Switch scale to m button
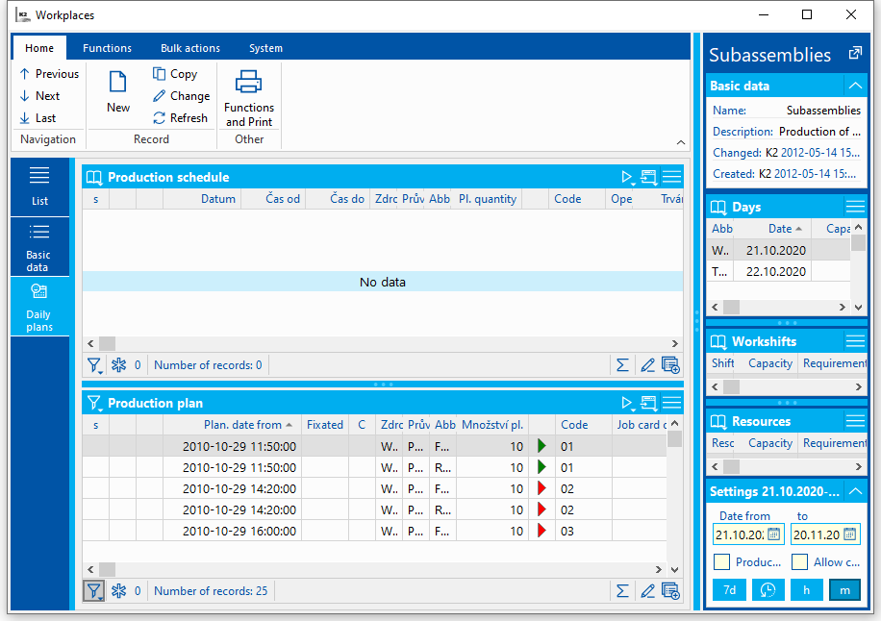The width and height of the screenshot is (881, 621). (x=844, y=590)
